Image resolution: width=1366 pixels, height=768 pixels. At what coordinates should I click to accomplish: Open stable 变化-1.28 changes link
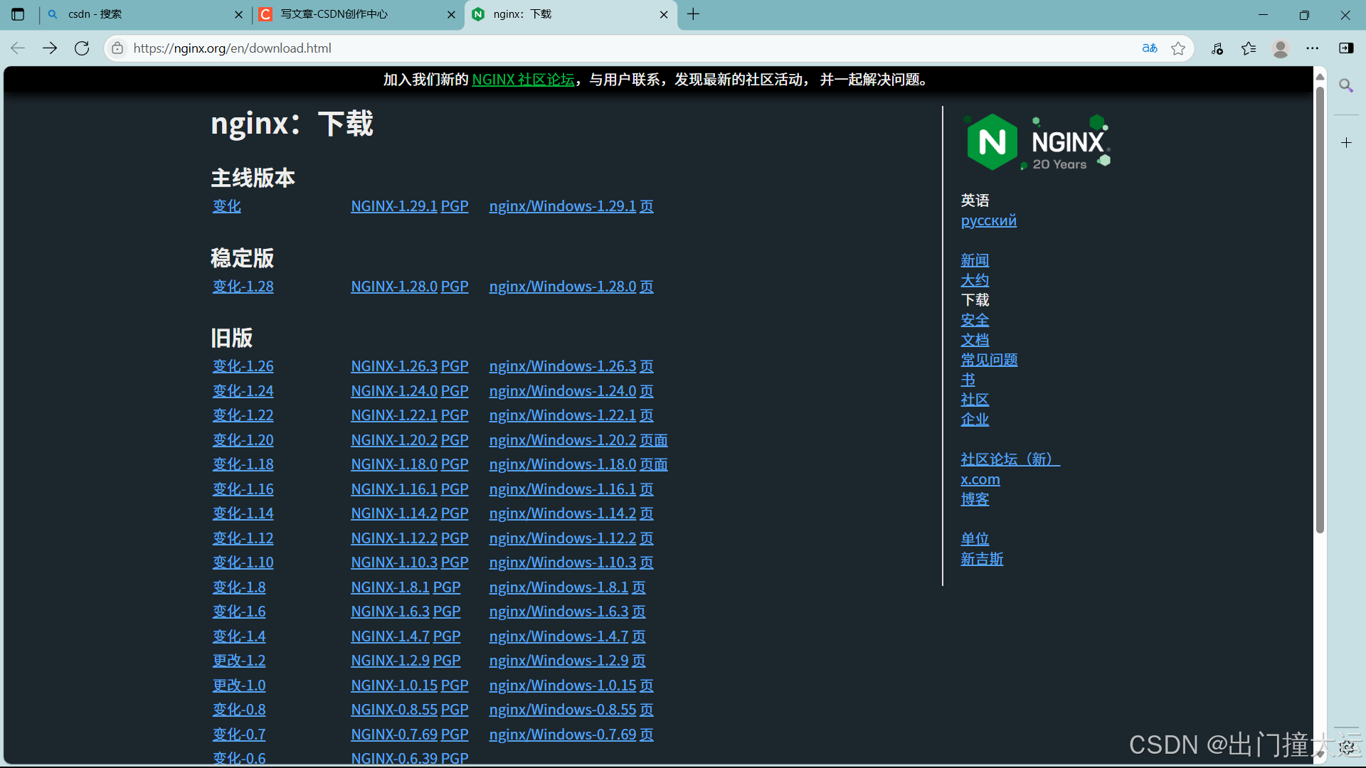[x=243, y=287]
